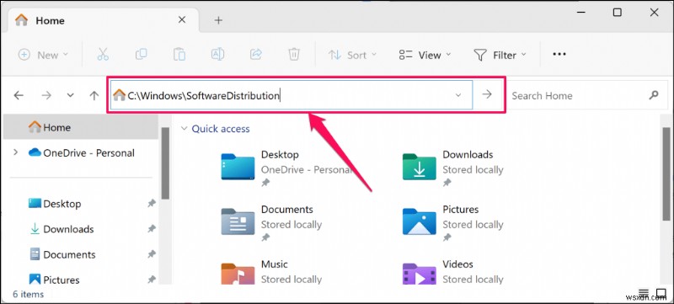Click the Share icon in toolbar
The height and width of the screenshot is (304, 674).
pos(256,55)
